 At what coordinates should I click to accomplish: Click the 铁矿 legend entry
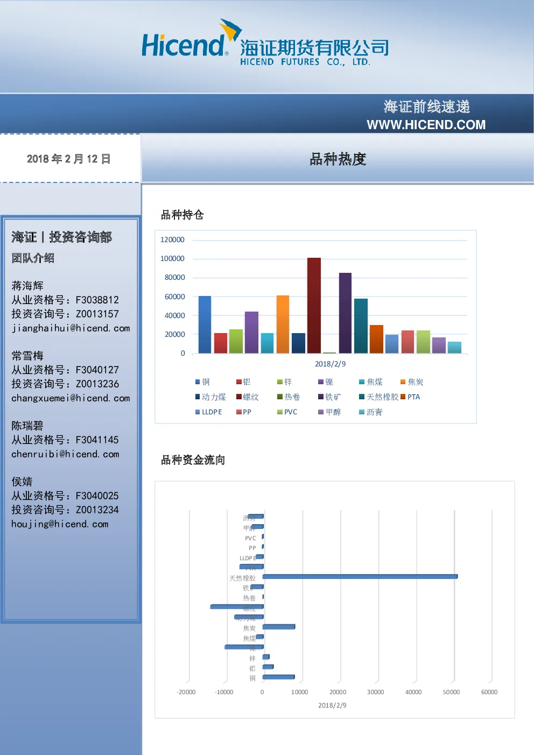[x=329, y=397]
